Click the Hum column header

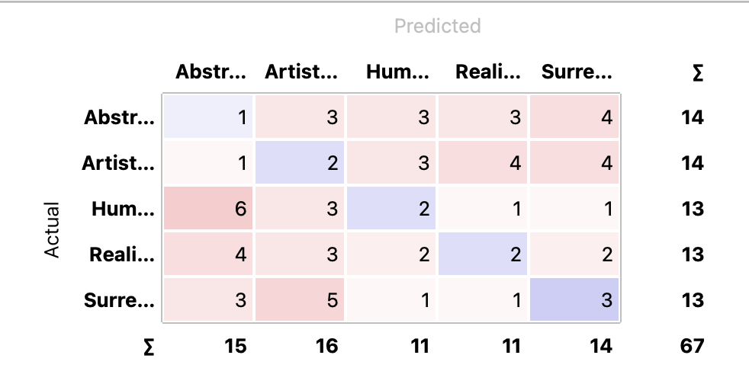point(397,72)
